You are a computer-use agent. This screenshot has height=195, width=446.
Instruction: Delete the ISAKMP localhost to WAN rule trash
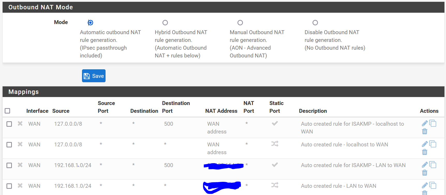[x=425, y=131]
